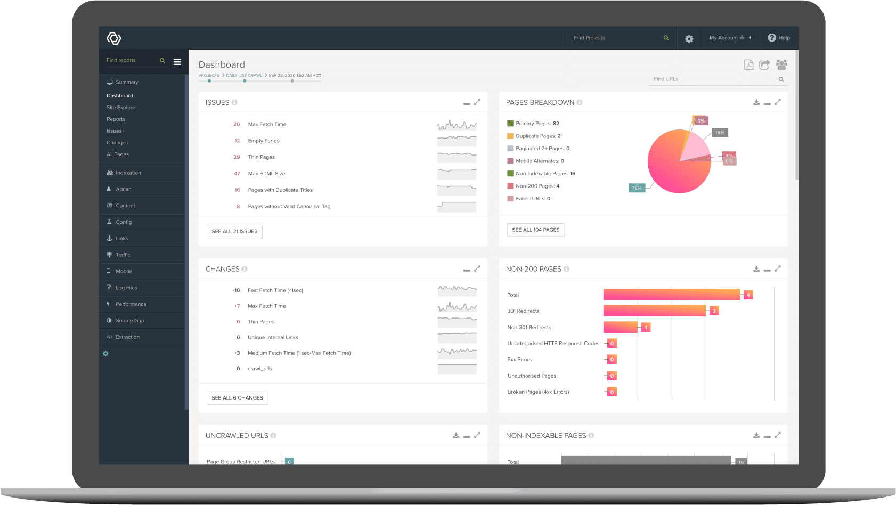Image resolution: width=896 pixels, height=505 pixels.
Task: Open the My Account dropdown
Action: tap(730, 38)
